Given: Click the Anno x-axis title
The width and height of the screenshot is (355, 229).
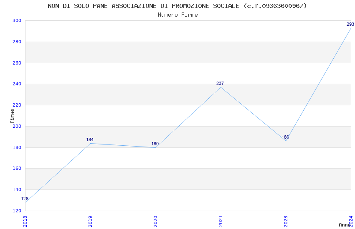Looking at the screenshot, I should 345,225.
